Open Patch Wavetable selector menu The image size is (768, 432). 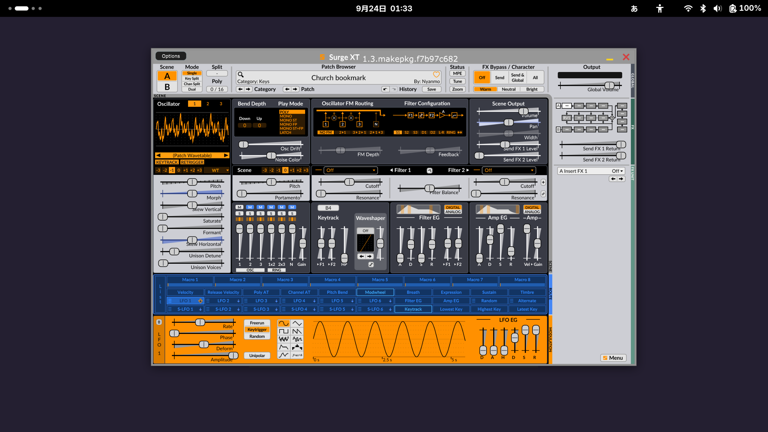click(x=192, y=155)
